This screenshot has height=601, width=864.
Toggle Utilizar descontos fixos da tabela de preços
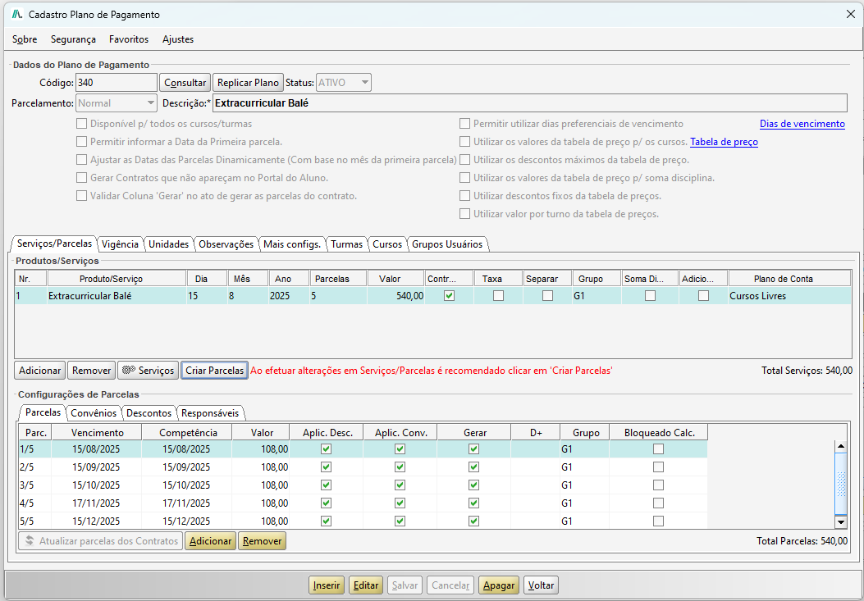(x=465, y=196)
